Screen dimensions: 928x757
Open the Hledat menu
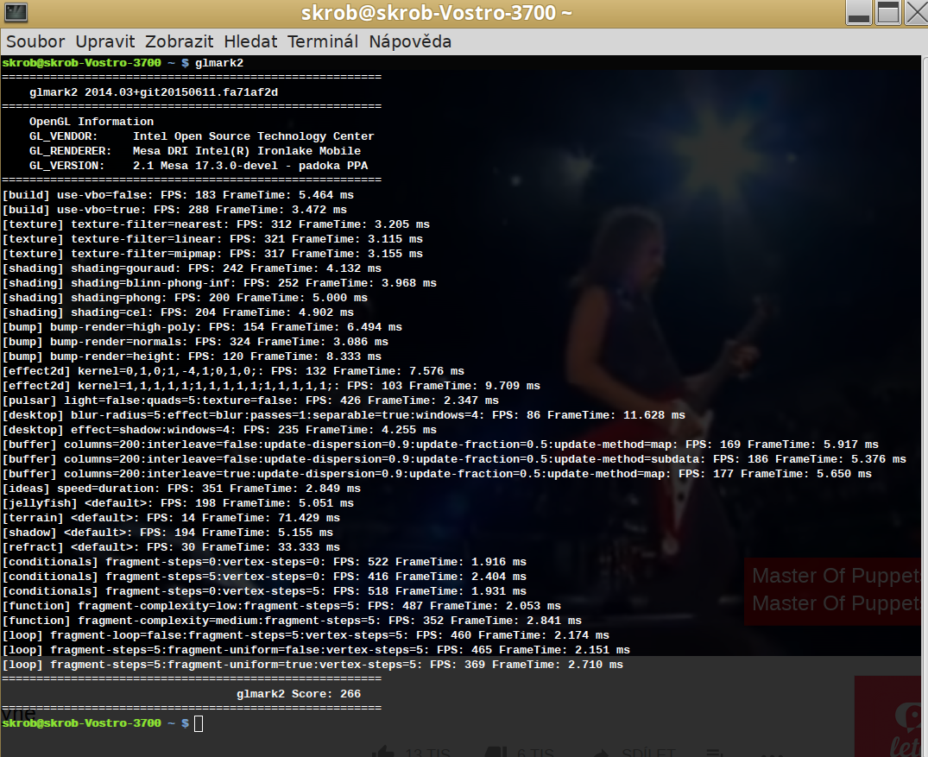250,41
